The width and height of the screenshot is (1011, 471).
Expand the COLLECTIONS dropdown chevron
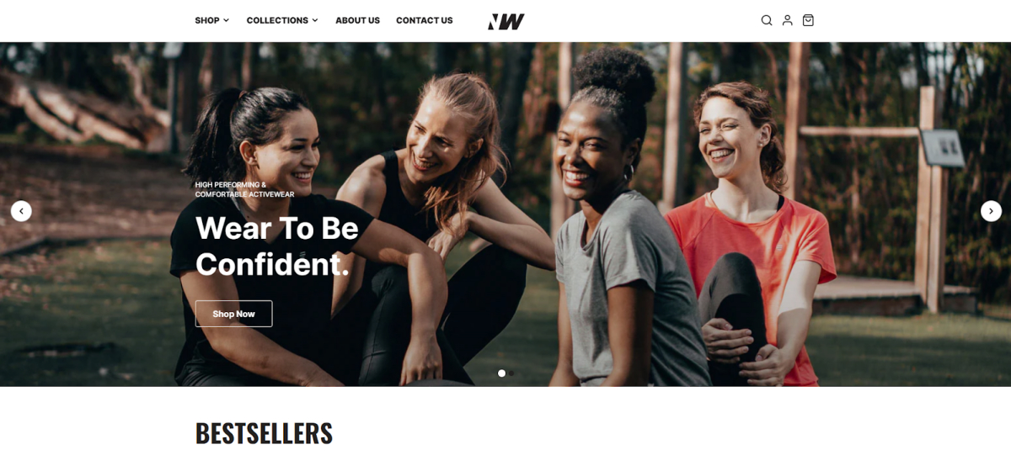tap(315, 20)
